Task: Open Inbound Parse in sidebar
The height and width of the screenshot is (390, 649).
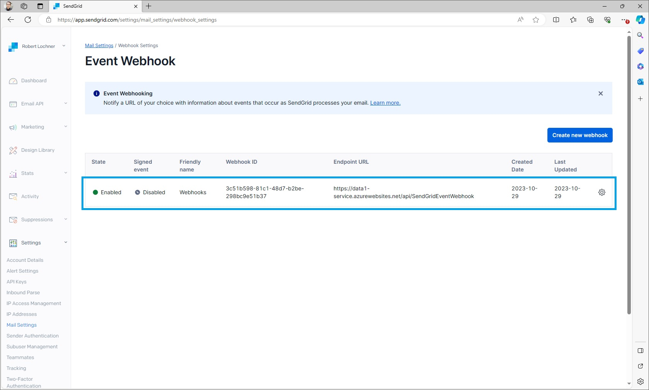Action: click(x=23, y=293)
